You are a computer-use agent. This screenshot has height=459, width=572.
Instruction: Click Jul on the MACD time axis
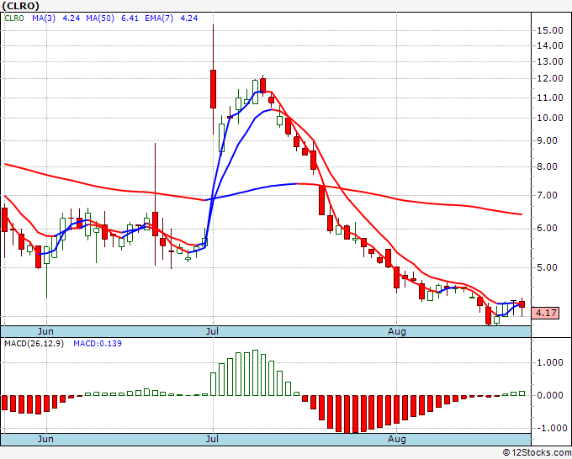coord(212,439)
